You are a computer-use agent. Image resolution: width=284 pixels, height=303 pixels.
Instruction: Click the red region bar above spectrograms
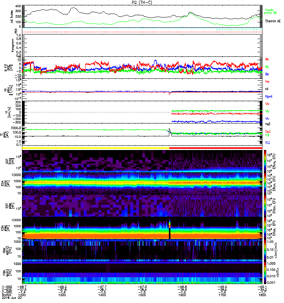coord(215,148)
